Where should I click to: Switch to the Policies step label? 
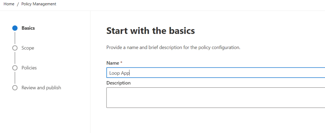29,68
